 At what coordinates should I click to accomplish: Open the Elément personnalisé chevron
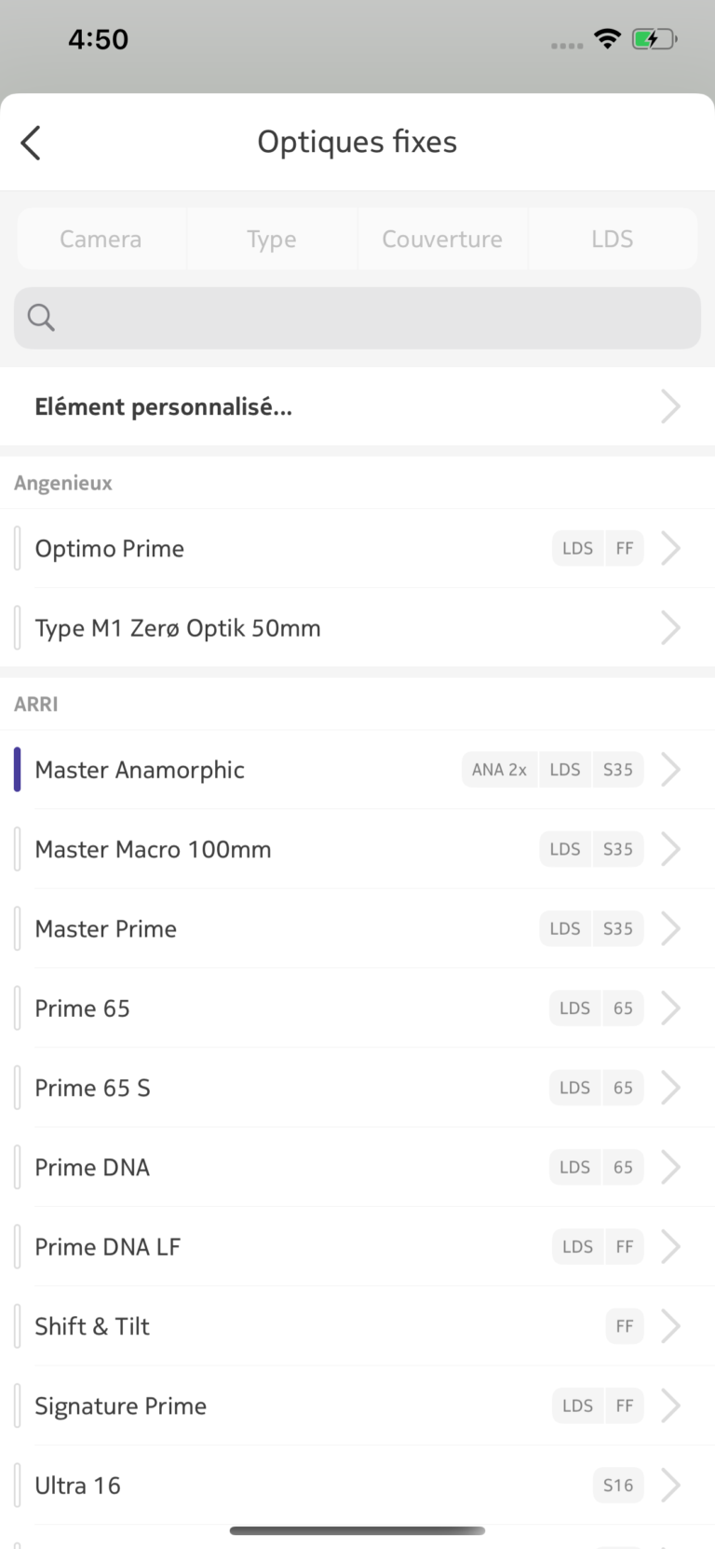670,407
